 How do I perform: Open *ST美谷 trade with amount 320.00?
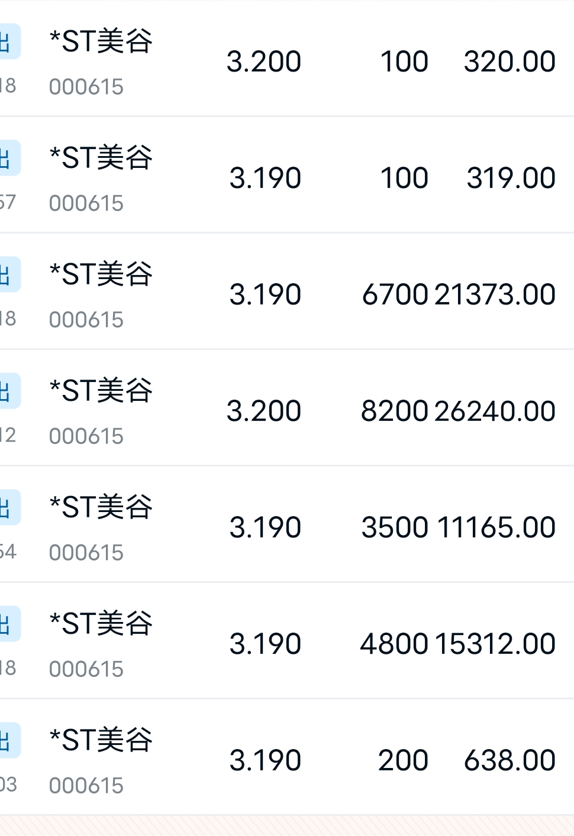pos(287,59)
